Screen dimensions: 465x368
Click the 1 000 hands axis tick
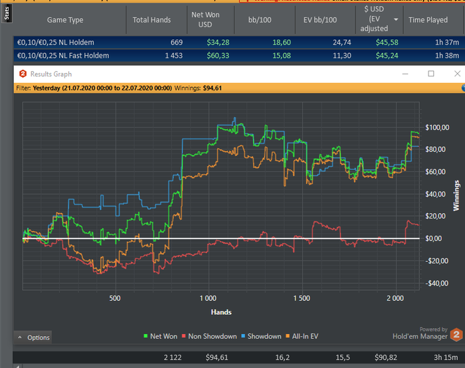[208, 298]
